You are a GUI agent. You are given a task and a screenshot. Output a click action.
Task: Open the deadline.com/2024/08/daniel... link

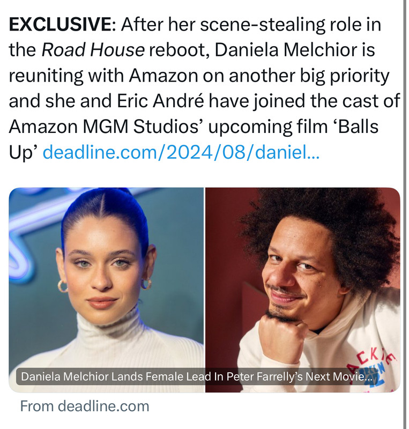click(181, 152)
